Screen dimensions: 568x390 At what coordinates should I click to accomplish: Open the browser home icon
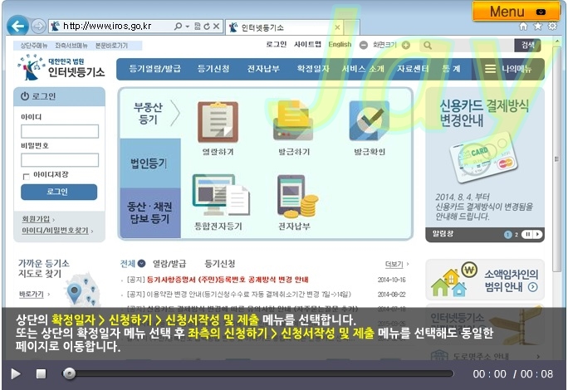[523, 26]
